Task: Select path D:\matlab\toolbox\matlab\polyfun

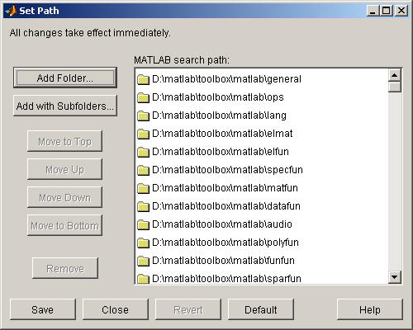Action: click(225, 243)
